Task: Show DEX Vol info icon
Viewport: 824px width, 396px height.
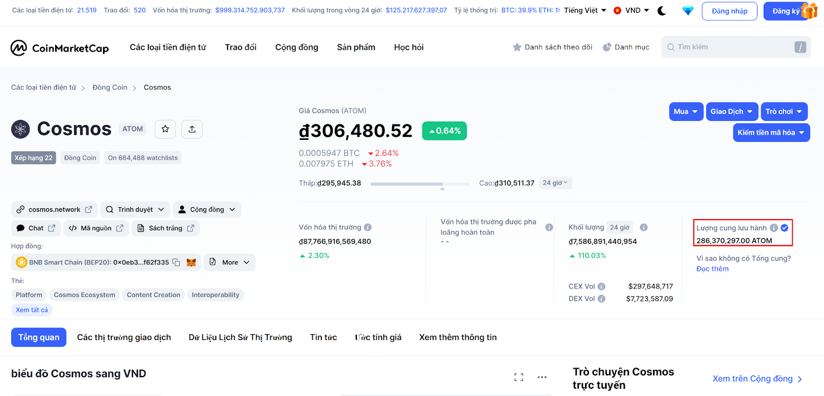Action: coord(602,299)
